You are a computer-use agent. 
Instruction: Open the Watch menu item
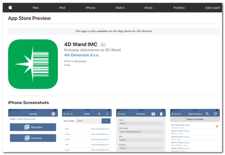pyautogui.click(x=120, y=8)
